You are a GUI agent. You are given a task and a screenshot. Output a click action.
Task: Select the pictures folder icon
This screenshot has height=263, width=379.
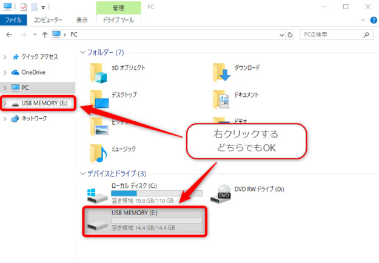click(x=99, y=127)
